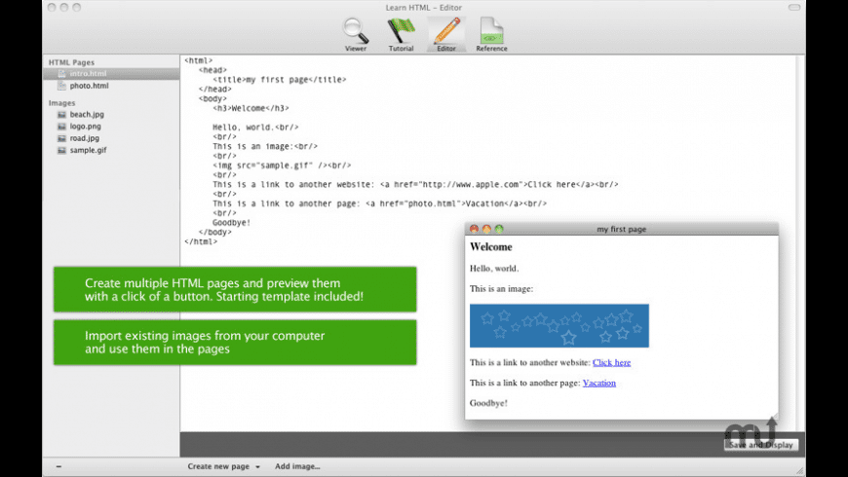The width and height of the screenshot is (848, 477).
Task: Click the HTML Pages sidebar header
Action: [71, 62]
